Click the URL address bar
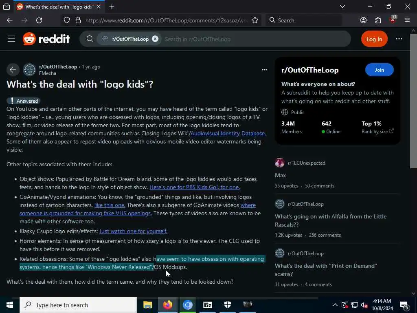Screen dimensions: 417x313 [166, 20]
